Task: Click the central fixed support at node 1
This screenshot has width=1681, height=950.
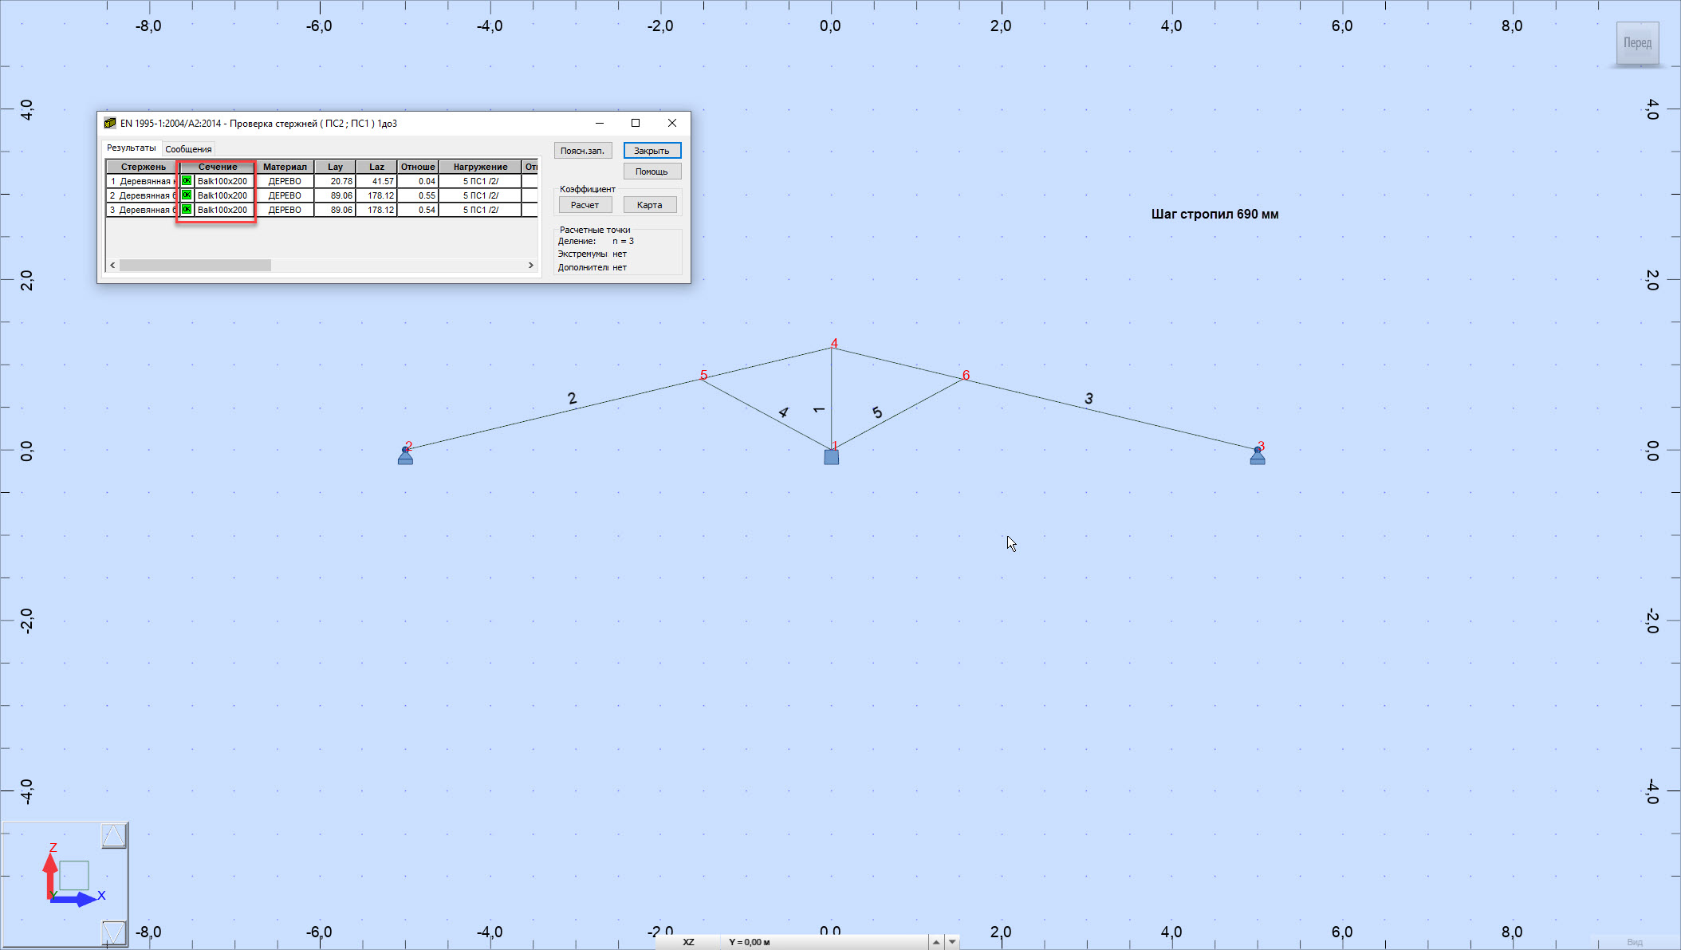Action: click(x=832, y=457)
